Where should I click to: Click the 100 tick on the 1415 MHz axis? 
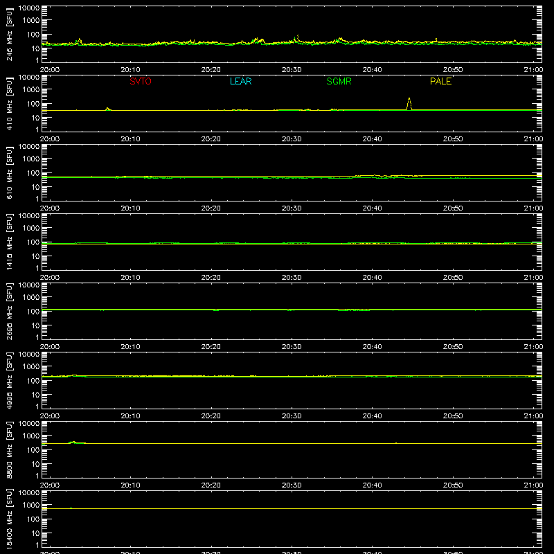pyautogui.click(x=33, y=242)
